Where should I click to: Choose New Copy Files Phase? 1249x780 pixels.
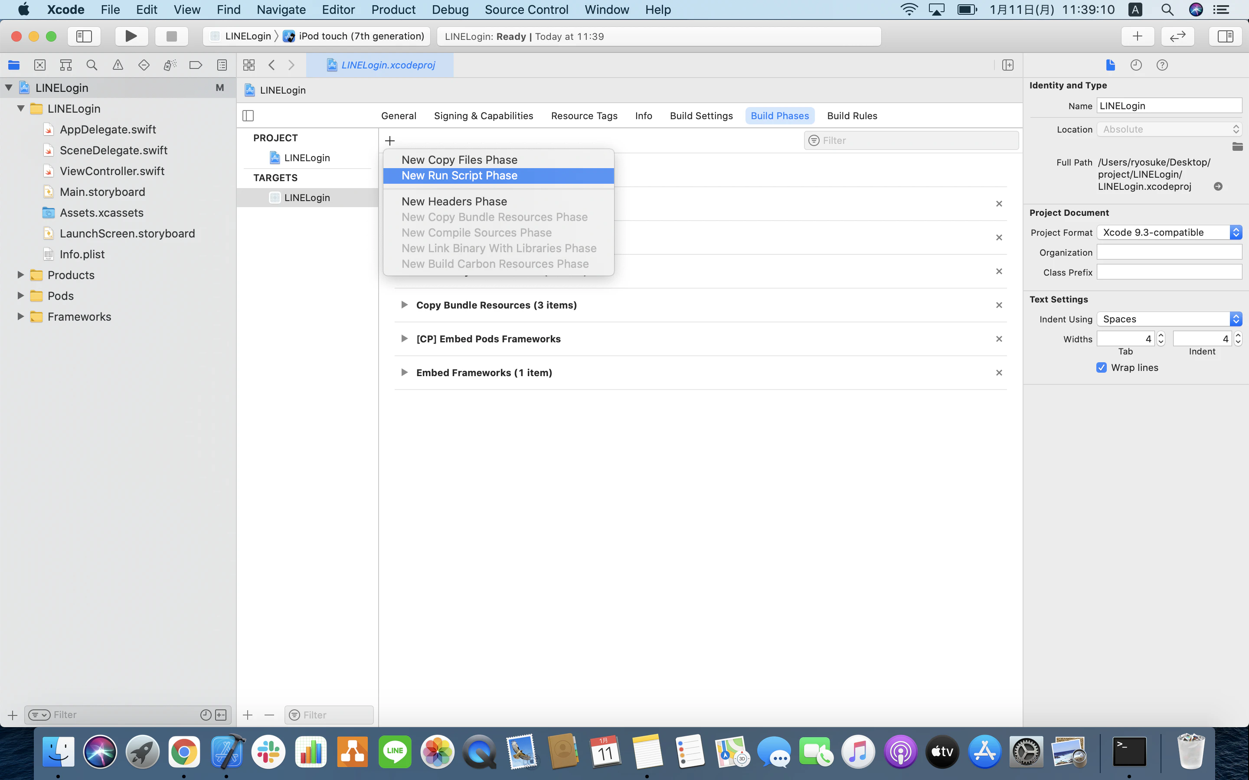[x=498, y=160]
